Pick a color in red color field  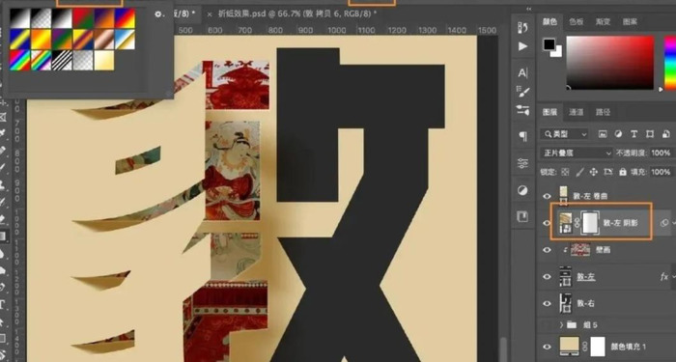point(610,63)
